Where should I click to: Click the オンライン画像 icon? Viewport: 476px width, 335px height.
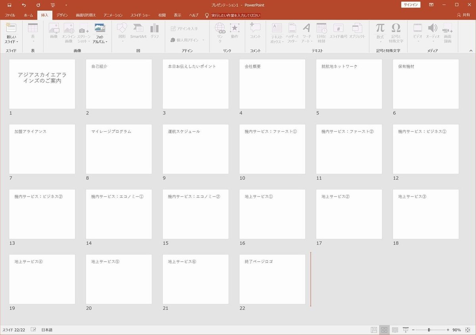[69, 33]
